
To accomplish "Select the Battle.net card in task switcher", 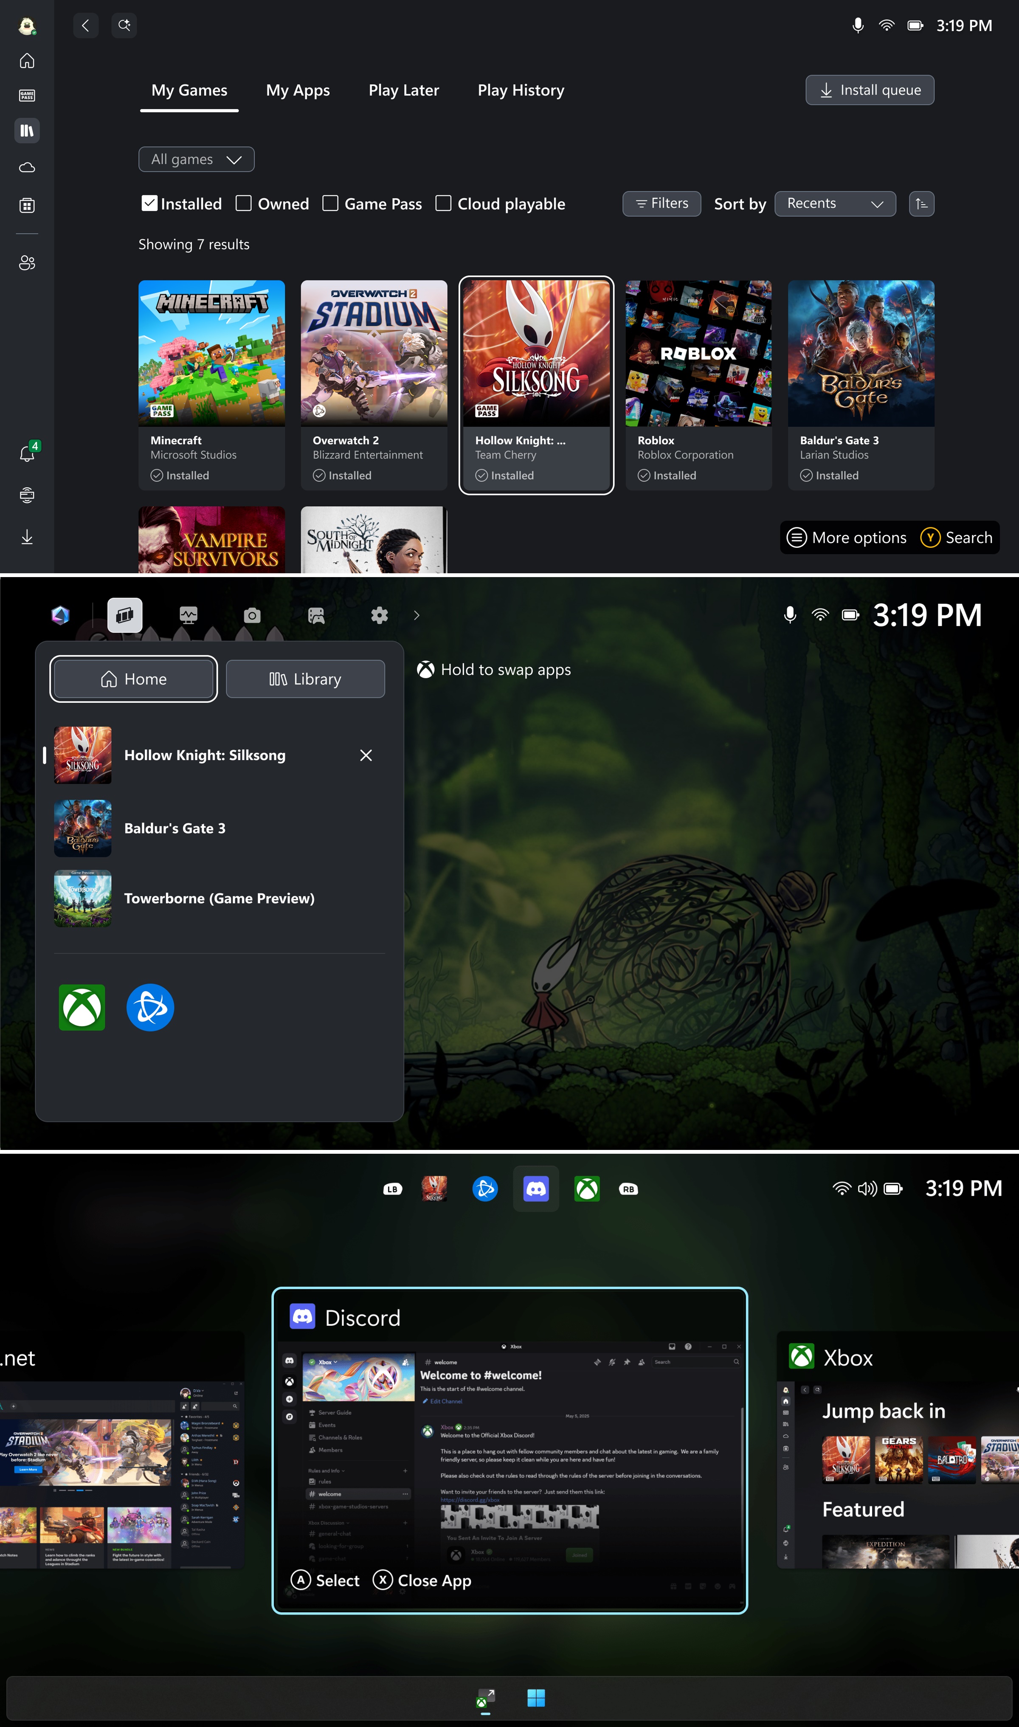I will tap(122, 1450).
